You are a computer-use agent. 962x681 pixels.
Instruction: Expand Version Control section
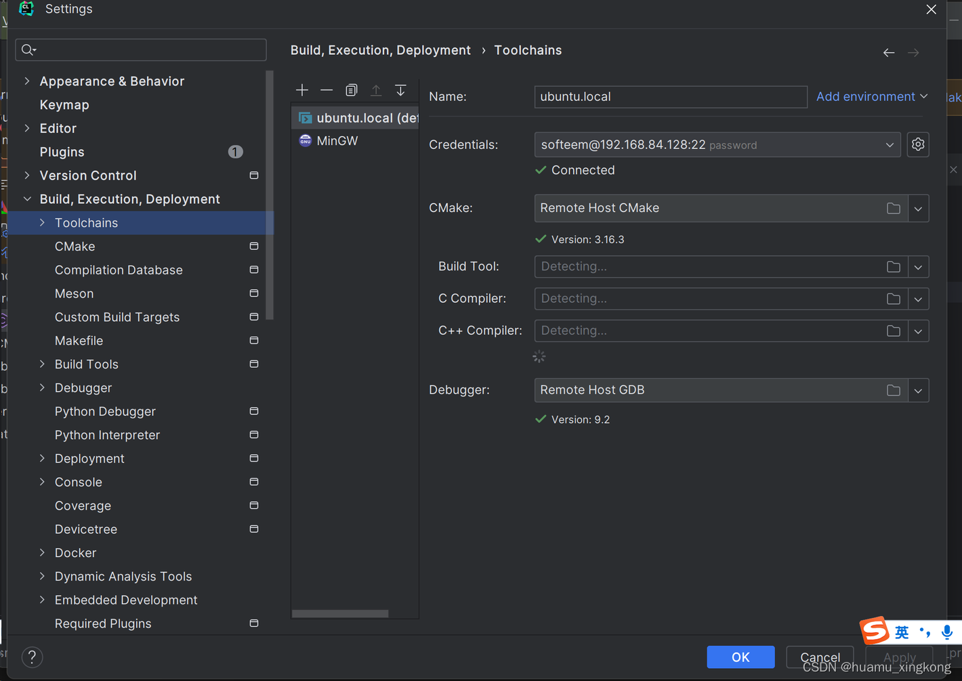coord(27,176)
